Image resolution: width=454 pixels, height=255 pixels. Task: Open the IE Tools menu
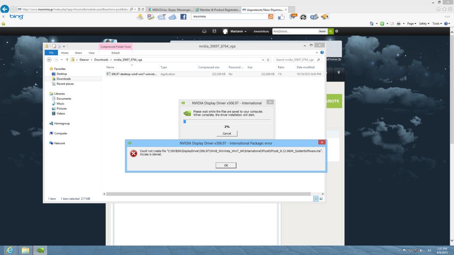pyautogui.click(x=437, y=23)
